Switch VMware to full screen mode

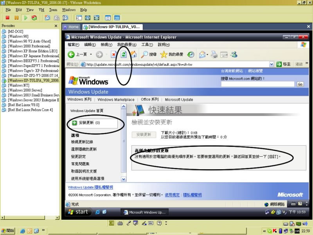tap(88, 18)
